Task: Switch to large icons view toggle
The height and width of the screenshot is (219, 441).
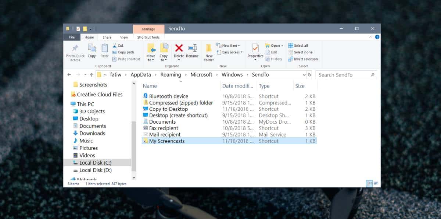Action: 376,183
